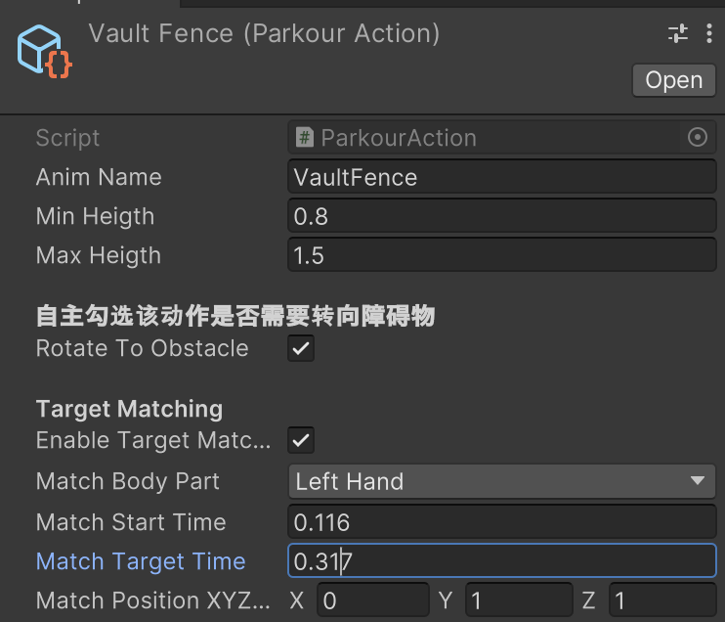
Task: Click the Match Target Time label
Action: (x=141, y=561)
